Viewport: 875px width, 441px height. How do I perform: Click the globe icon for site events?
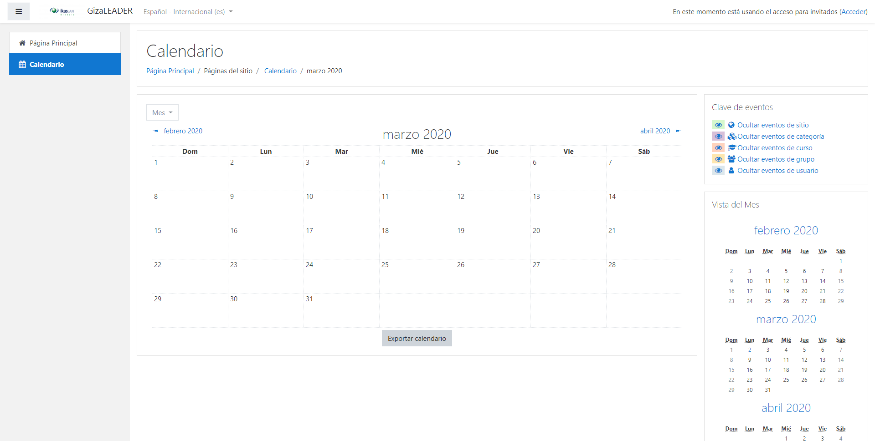731,125
